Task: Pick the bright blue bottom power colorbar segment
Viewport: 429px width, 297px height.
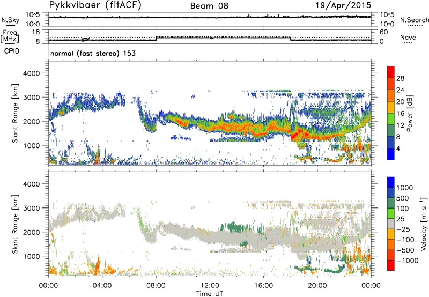Action: 391,154
